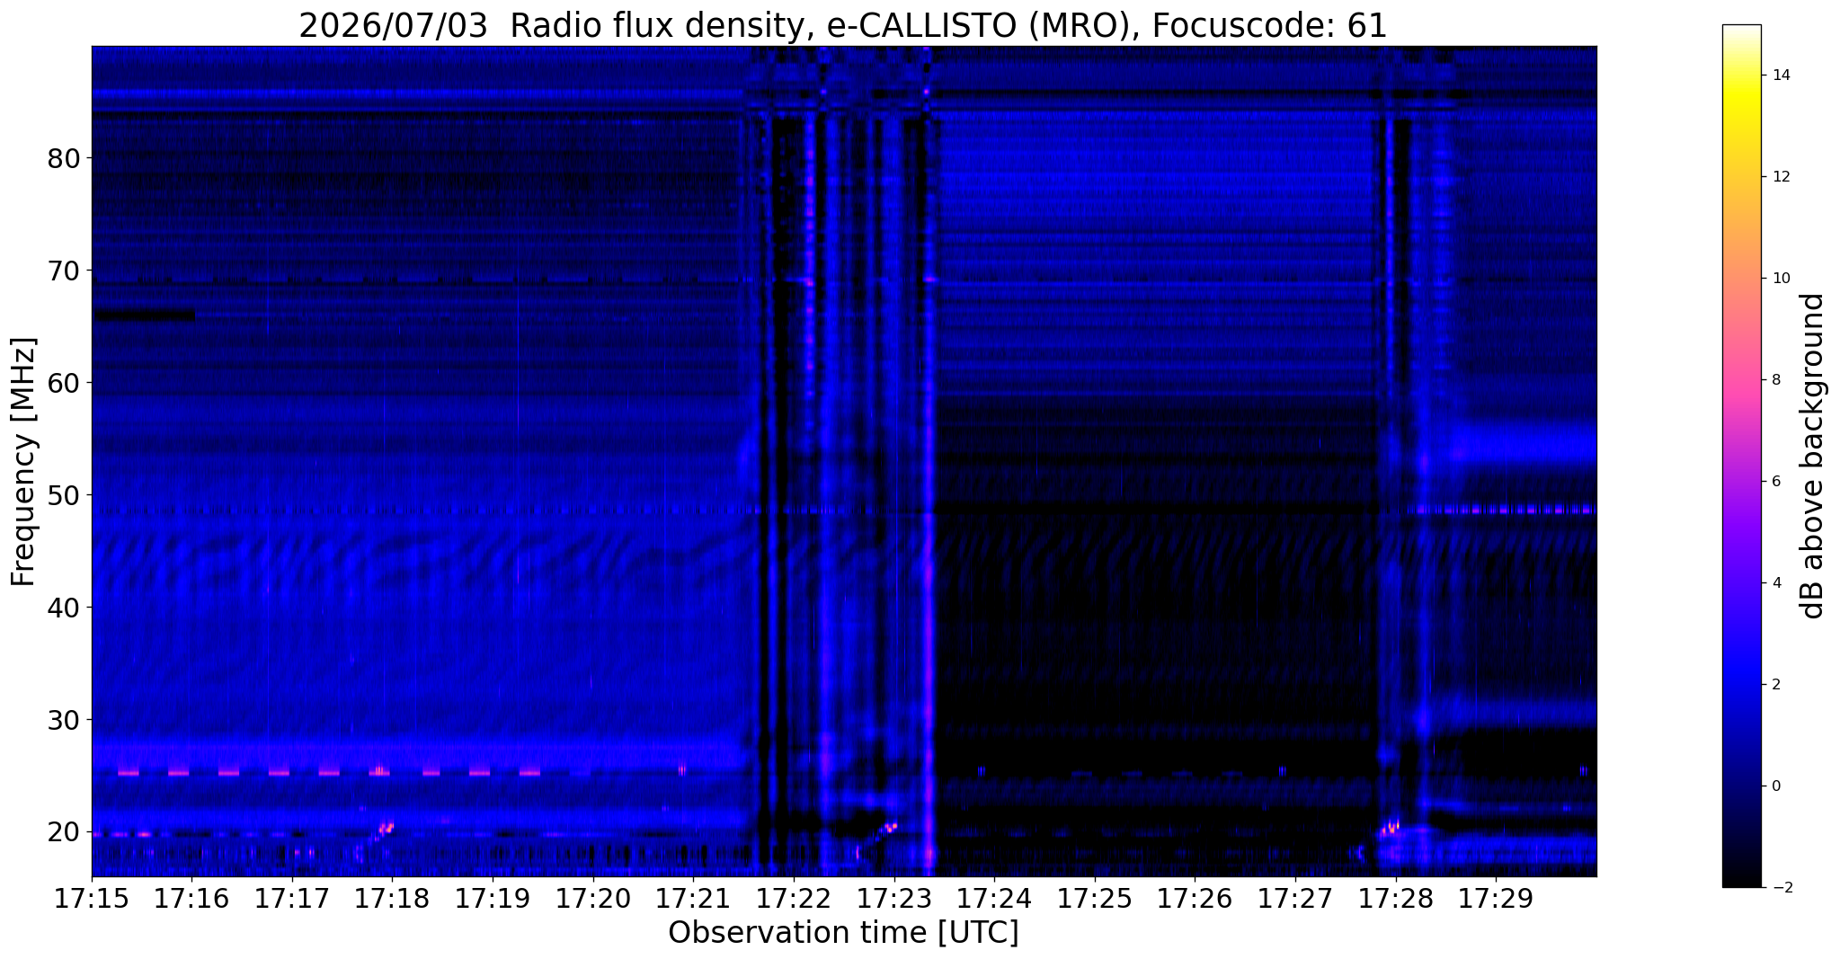Click the color scale bar
1840x959 pixels.
1741,456
